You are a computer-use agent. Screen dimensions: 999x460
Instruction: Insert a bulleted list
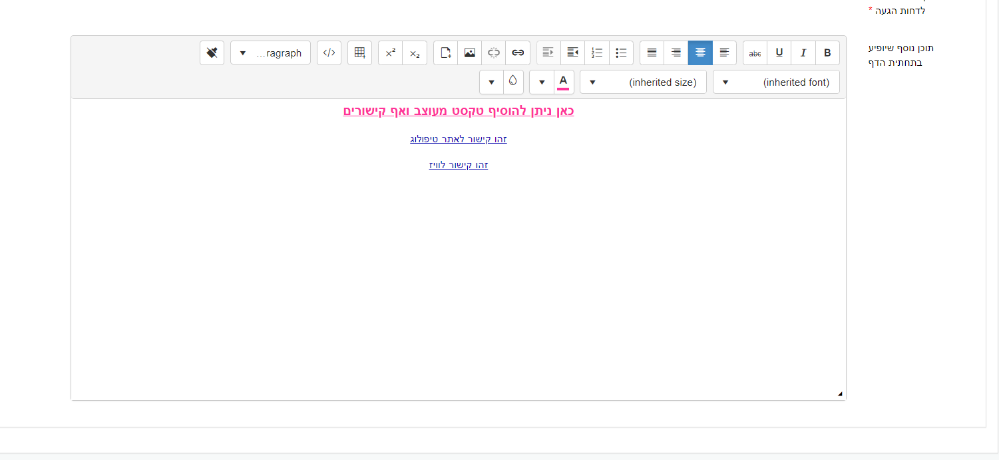pyautogui.click(x=621, y=53)
